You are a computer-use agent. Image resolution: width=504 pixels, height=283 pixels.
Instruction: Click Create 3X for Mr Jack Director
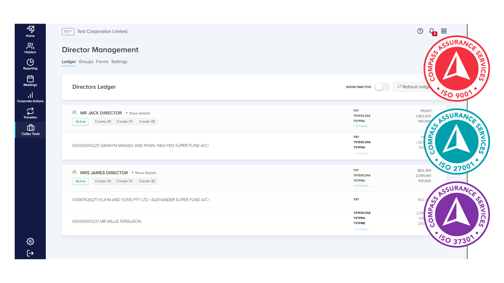[103, 122]
